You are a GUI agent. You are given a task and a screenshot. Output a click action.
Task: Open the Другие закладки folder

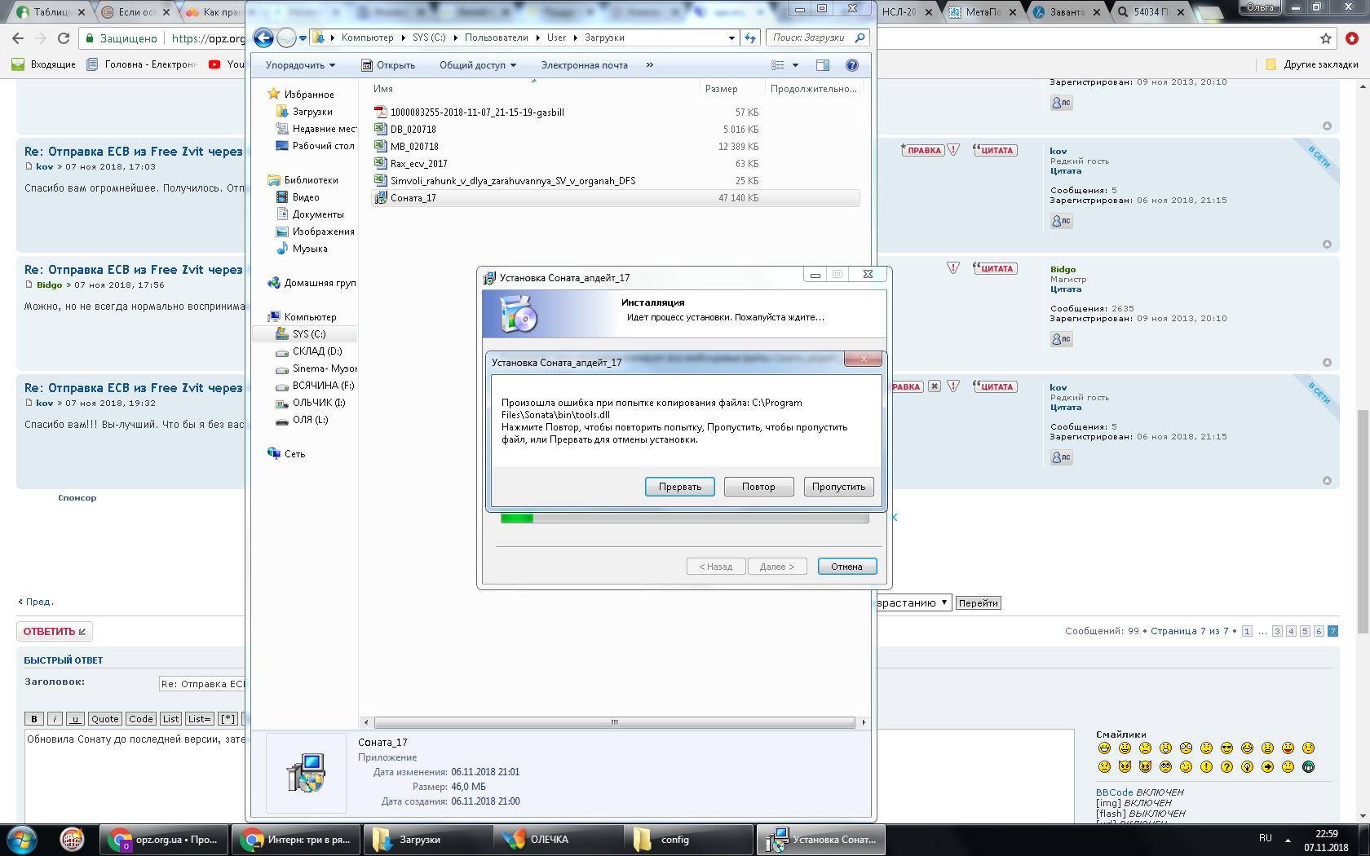pyautogui.click(x=1312, y=64)
